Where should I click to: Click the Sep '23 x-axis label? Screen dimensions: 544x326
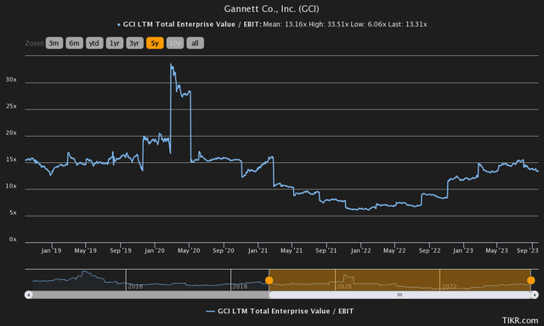coord(527,250)
